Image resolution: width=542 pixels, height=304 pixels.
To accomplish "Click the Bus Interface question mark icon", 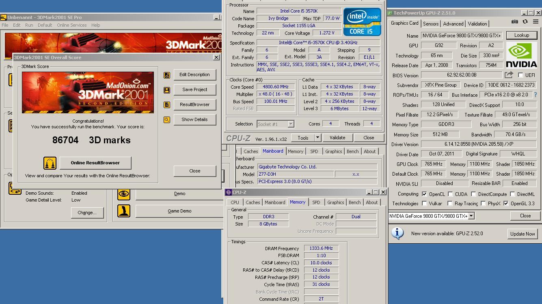I will point(536,95).
